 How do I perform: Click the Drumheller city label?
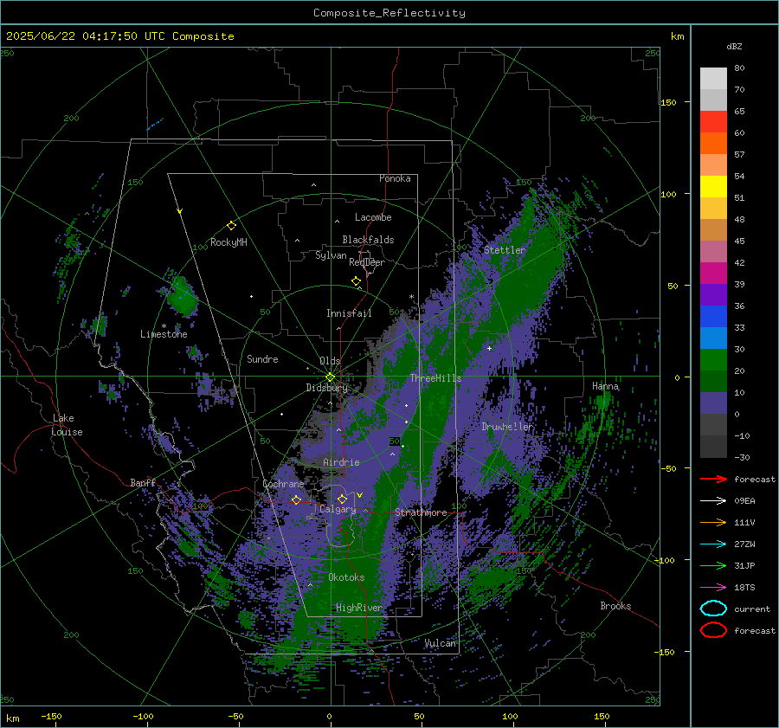pyautogui.click(x=508, y=427)
